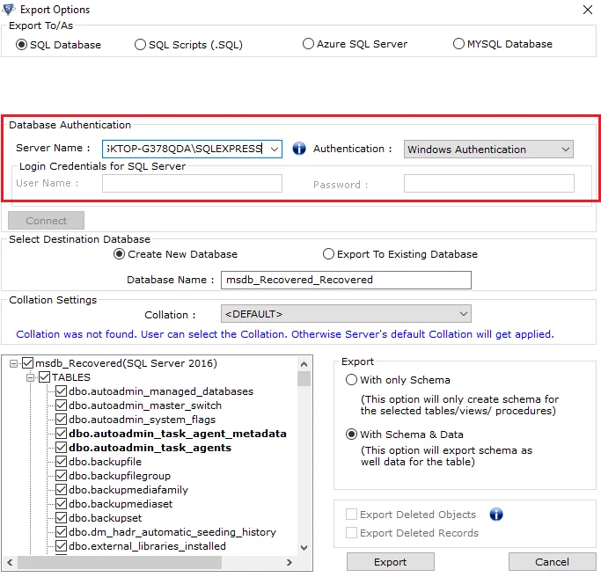Toggle Export Deleted Records checkbox
The width and height of the screenshot is (601, 577).
(x=351, y=532)
